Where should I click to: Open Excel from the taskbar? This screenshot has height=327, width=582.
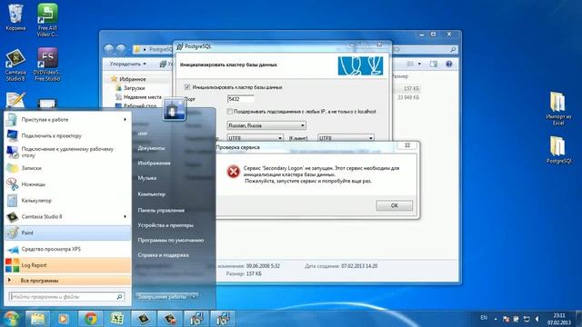pyautogui.click(x=117, y=319)
